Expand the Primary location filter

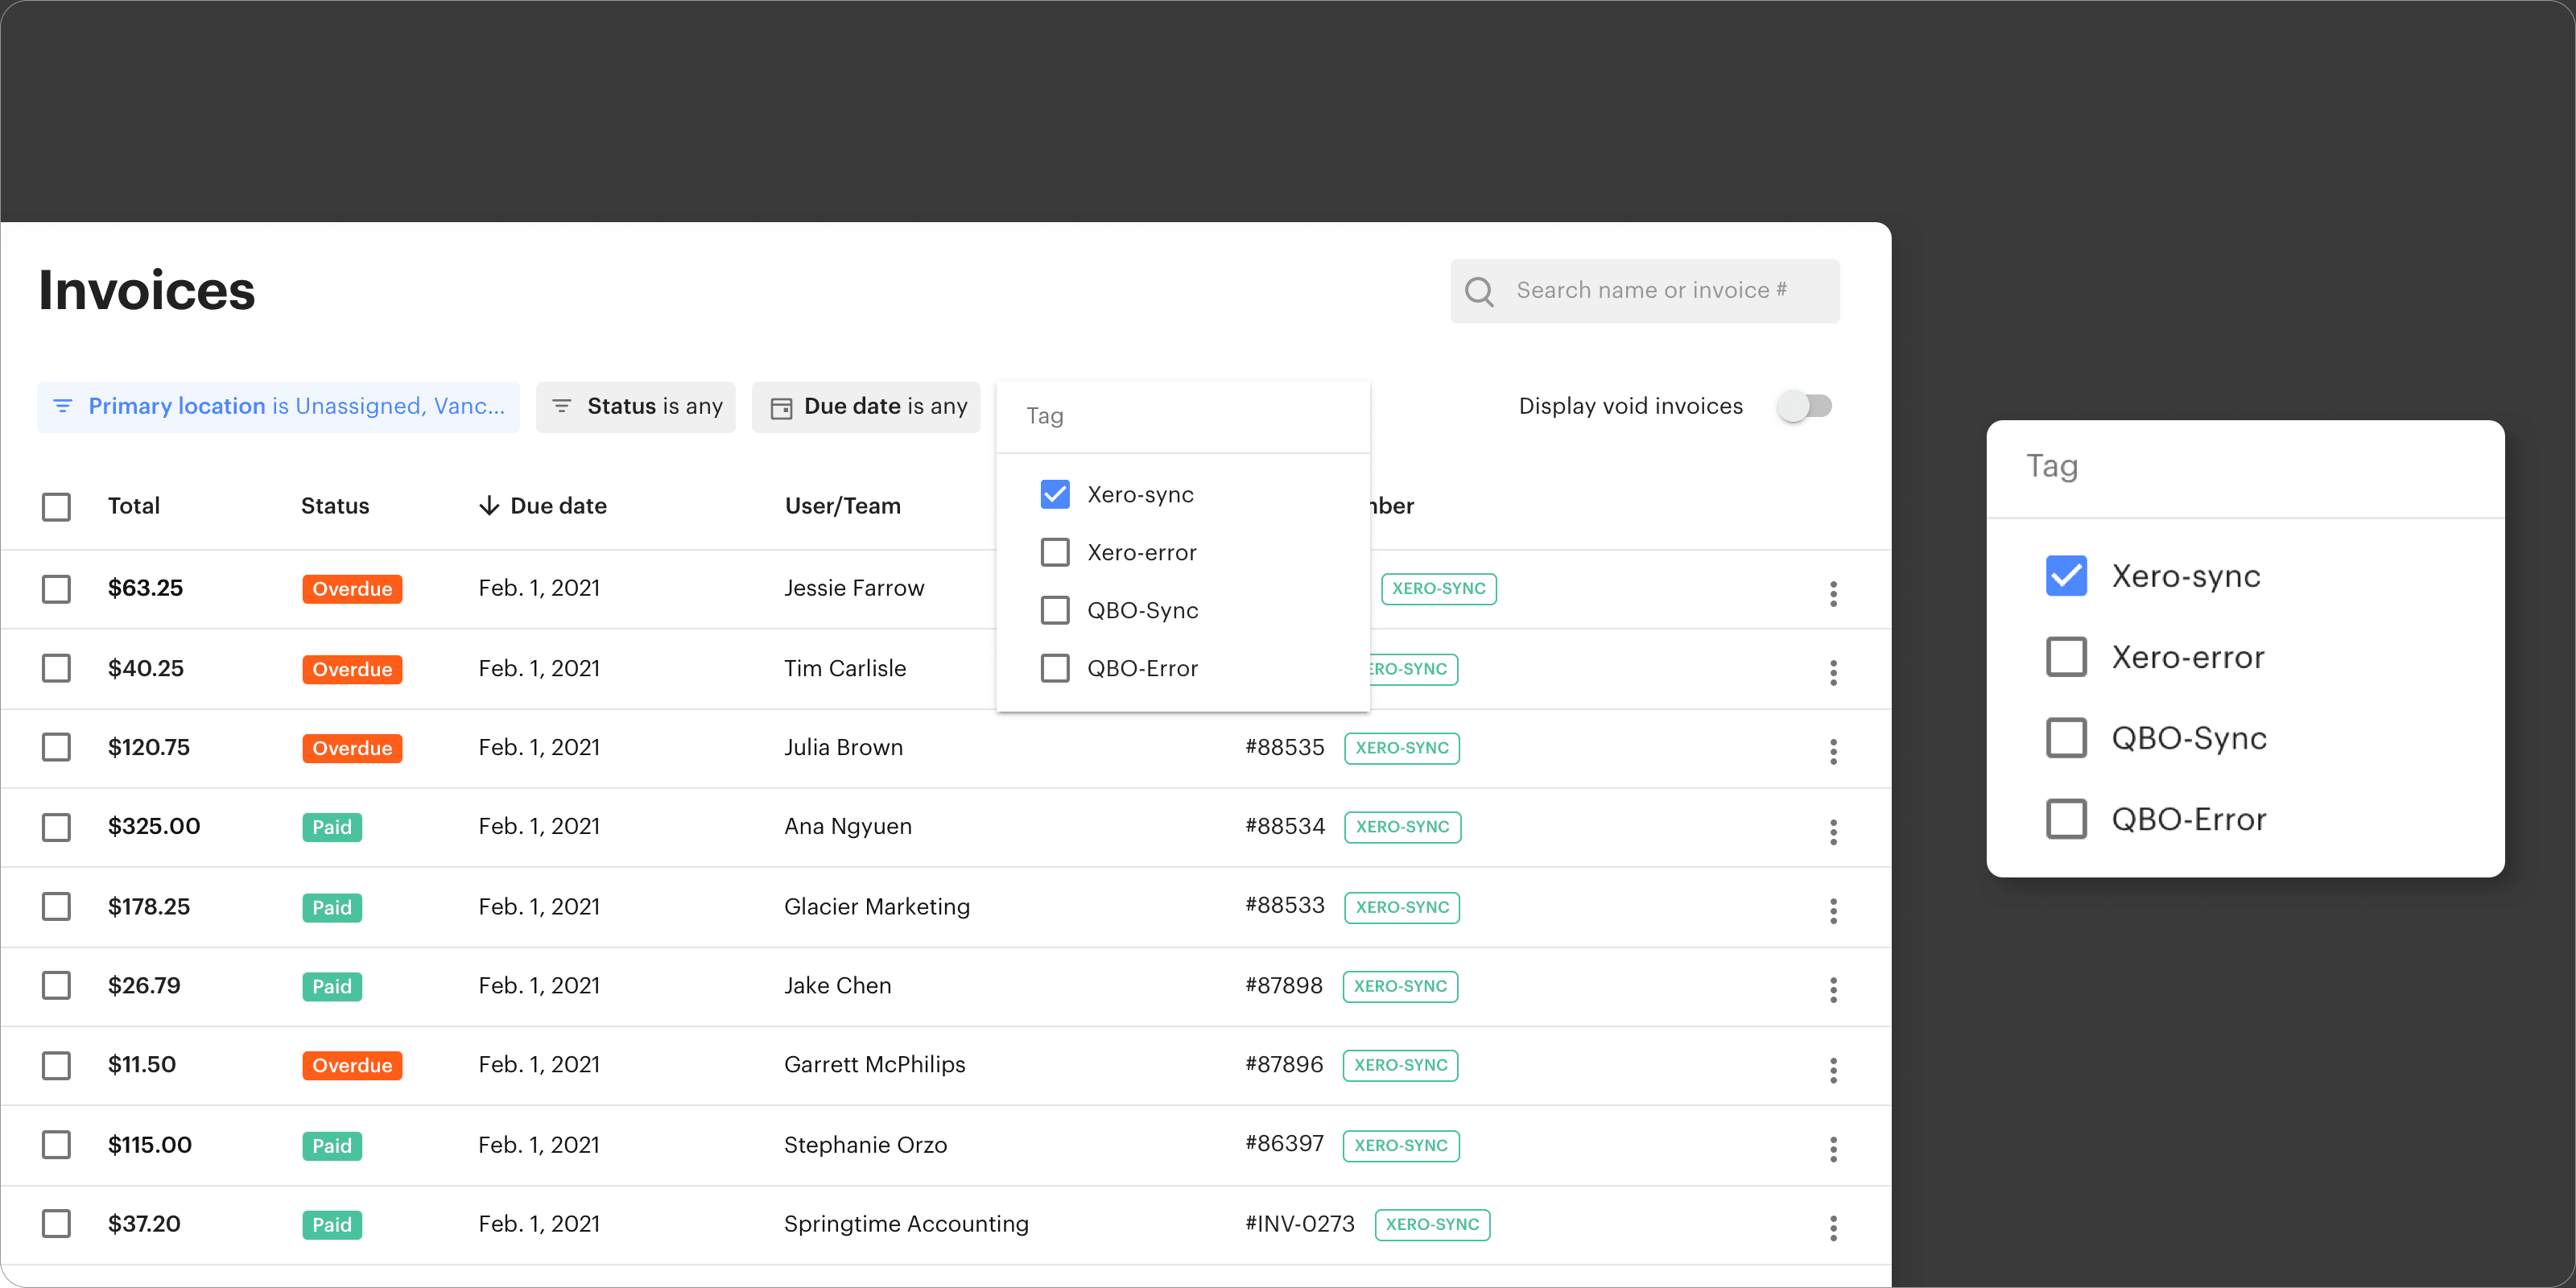279,406
